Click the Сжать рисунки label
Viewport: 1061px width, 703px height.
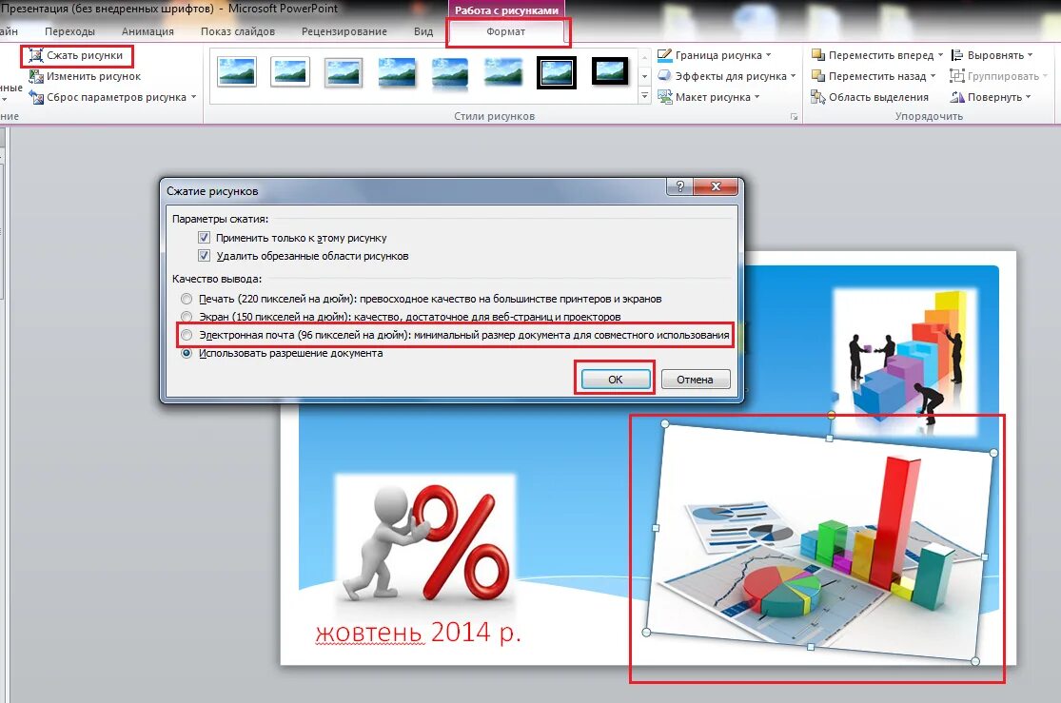pos(85,55)
